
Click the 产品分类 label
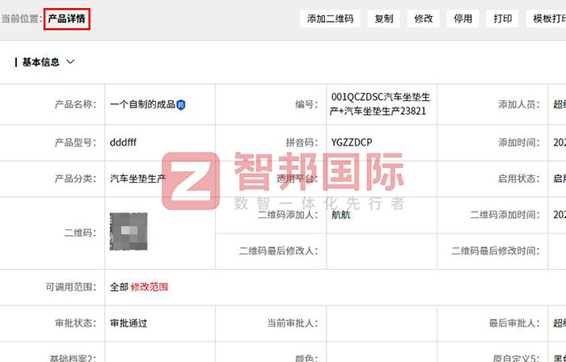[x=75, y=179]
